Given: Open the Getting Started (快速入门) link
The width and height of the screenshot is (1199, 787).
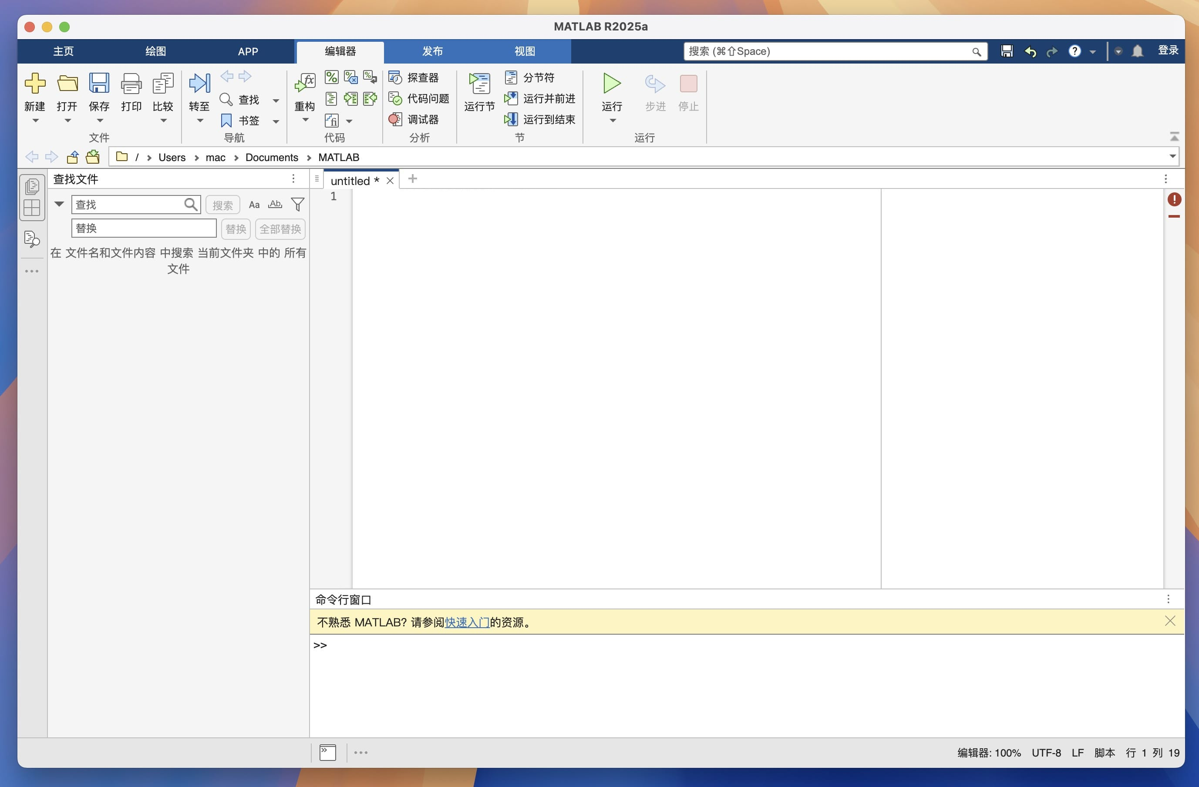Looking at the screenshot, I should 467,622.
